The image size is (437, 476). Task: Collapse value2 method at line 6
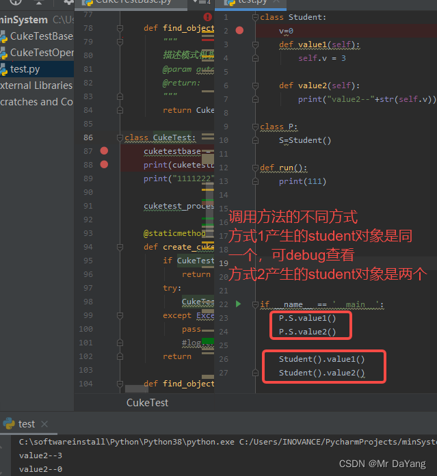255,85
